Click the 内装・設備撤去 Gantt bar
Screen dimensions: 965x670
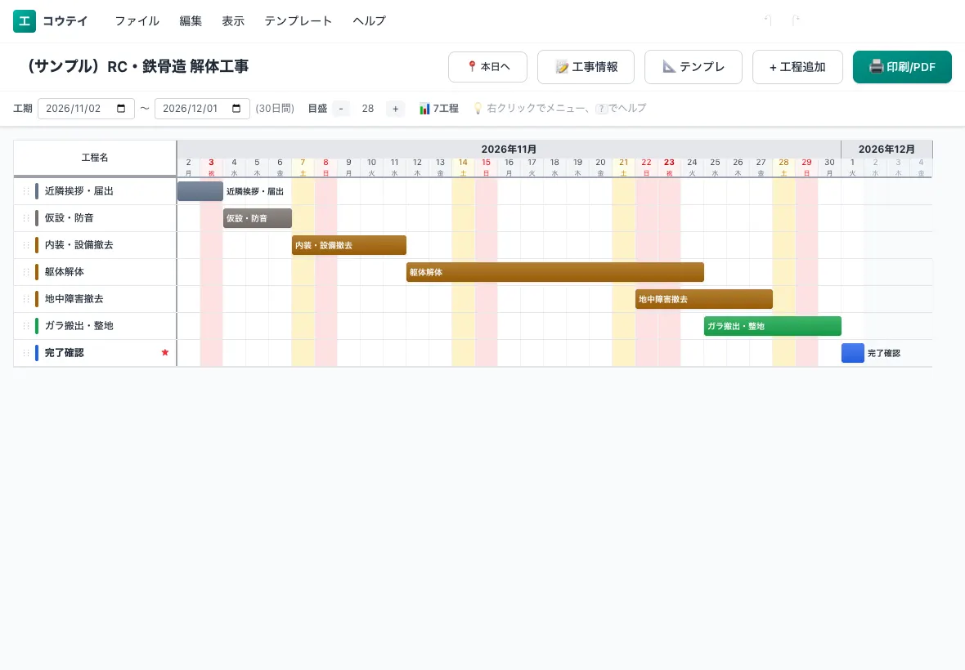click(349, 245)
